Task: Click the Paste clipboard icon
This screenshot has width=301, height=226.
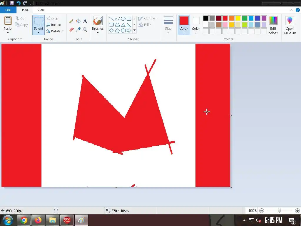Action: click(8, 21)
